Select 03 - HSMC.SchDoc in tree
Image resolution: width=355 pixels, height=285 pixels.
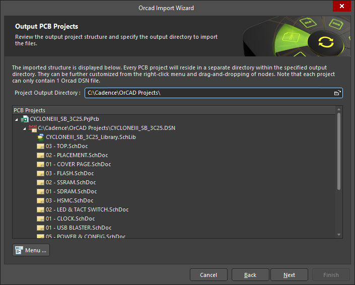pyautogui.click(x=69, y=200)
